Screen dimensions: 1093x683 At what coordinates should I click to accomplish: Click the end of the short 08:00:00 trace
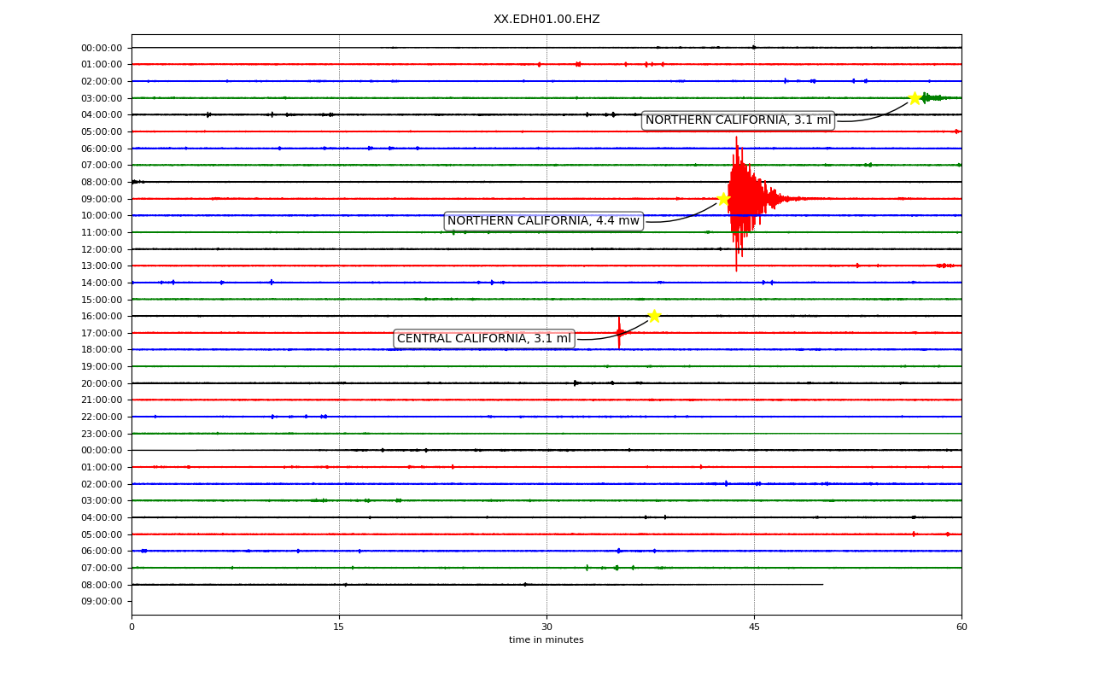pos(822,585)
